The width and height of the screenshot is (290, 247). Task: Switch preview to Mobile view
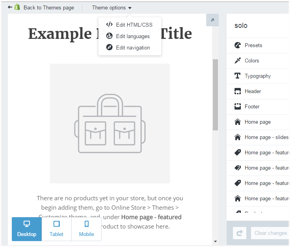tap(87, 229)
